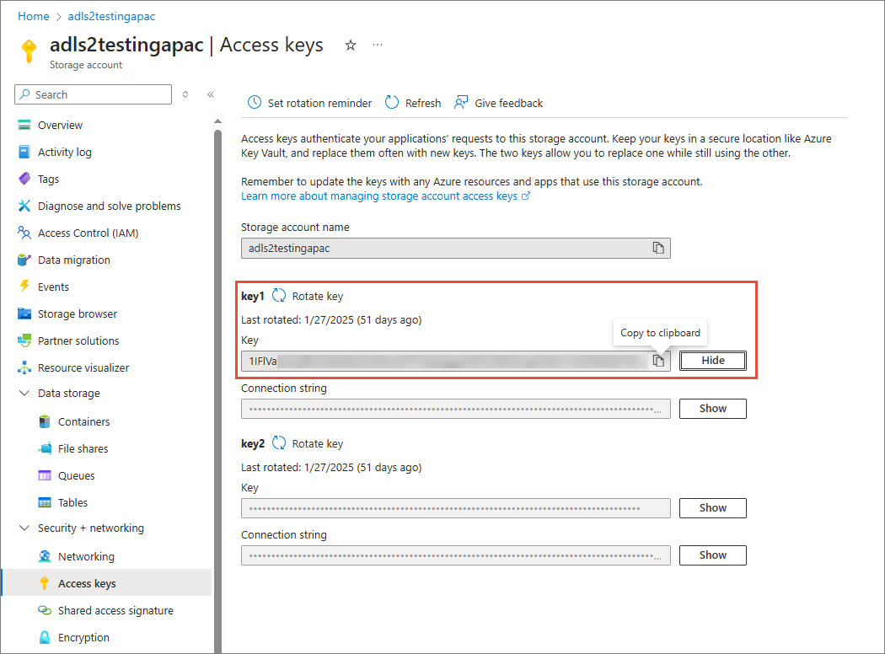Click the key icon beside the page title
The height and width of the screenshot is (654, 885).
28,51
